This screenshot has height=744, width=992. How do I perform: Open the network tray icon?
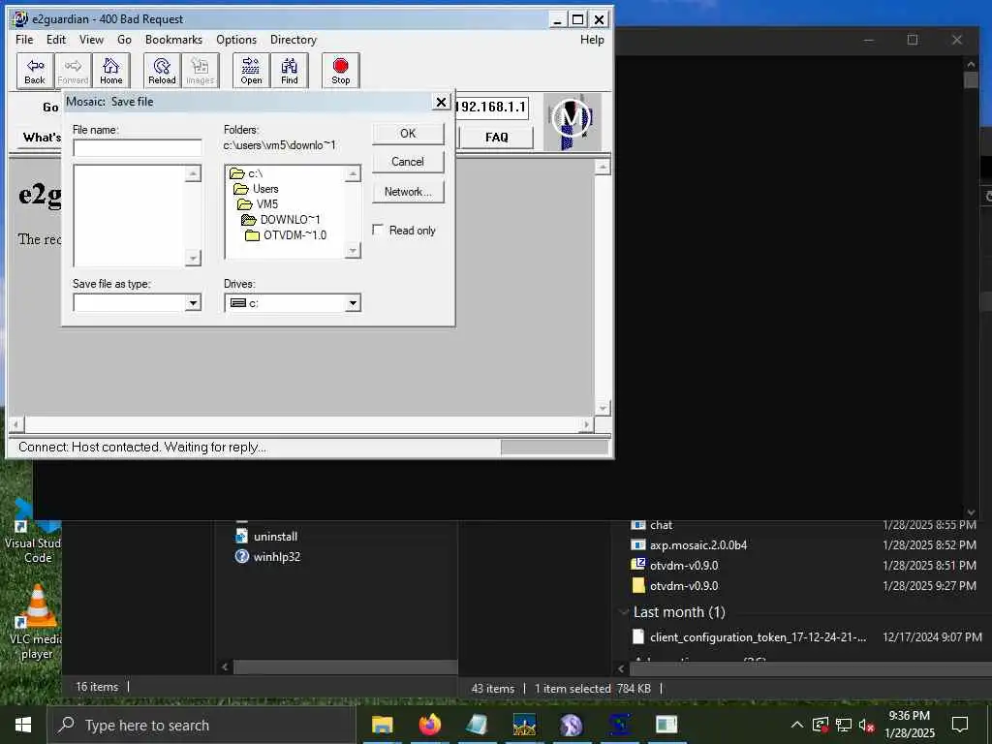coord(844,725)
